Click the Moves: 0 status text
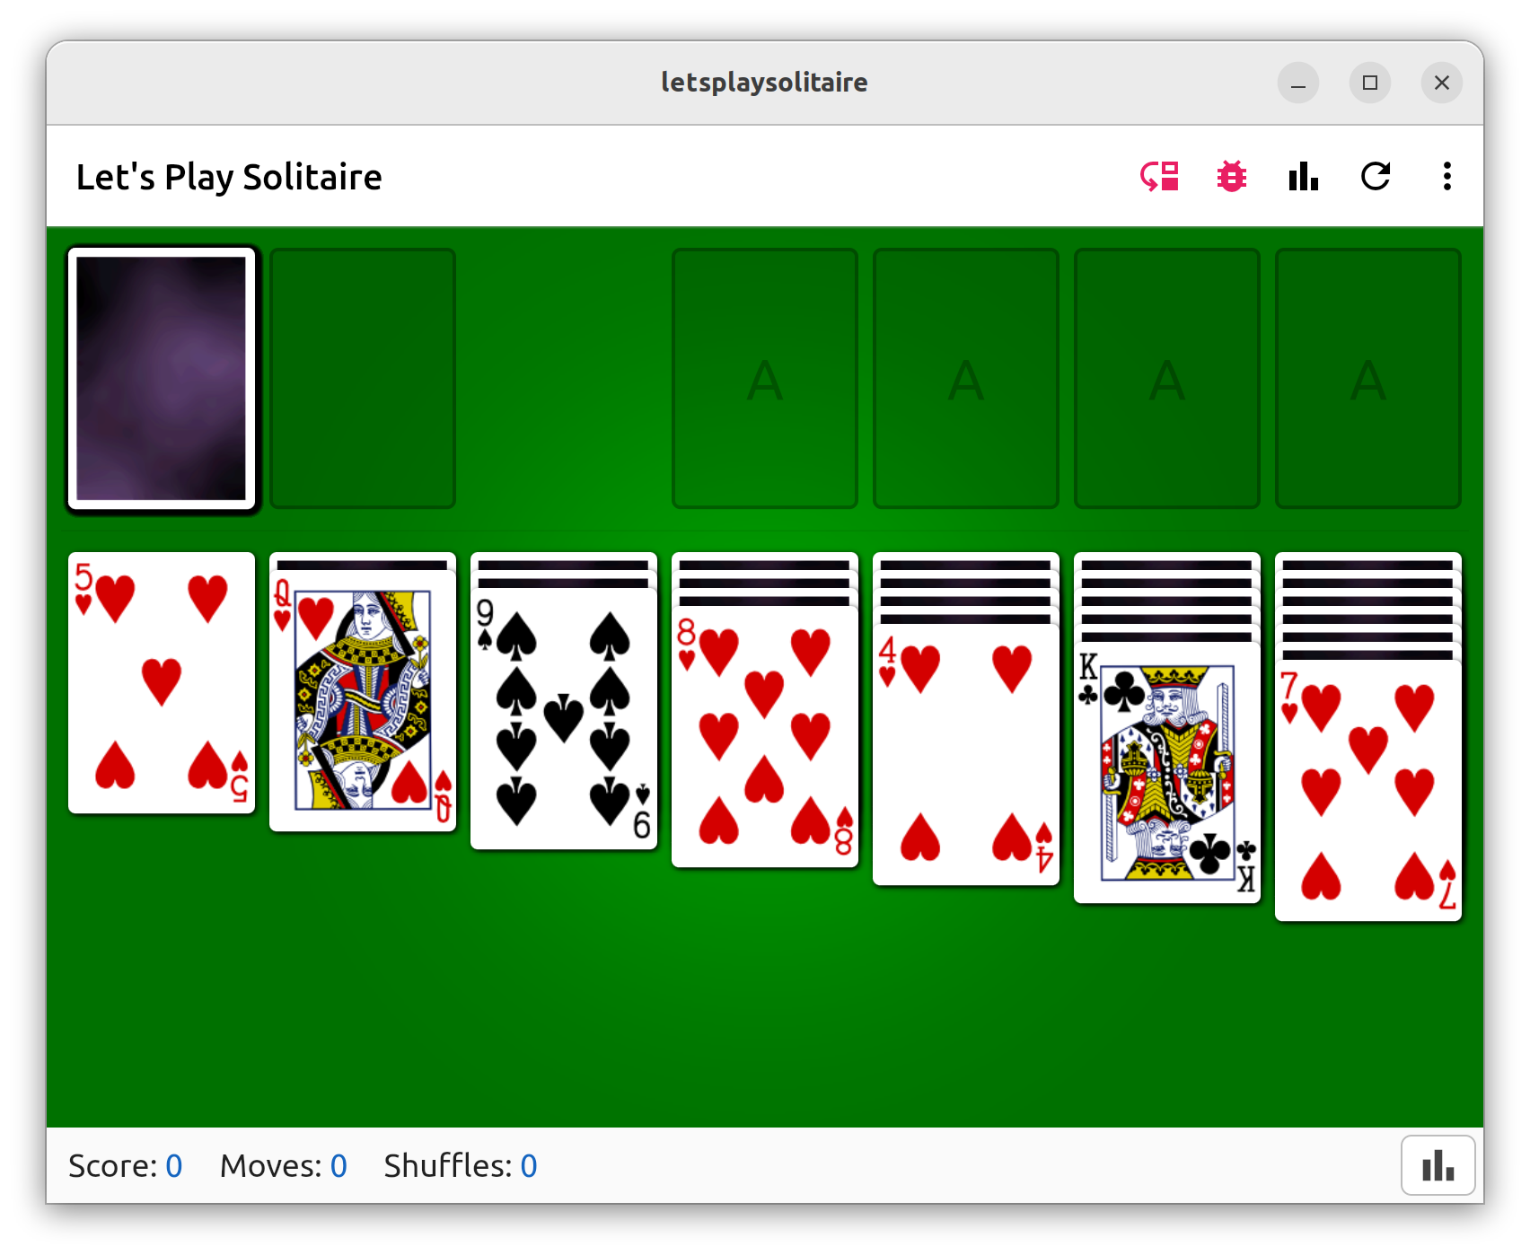 284,1165
